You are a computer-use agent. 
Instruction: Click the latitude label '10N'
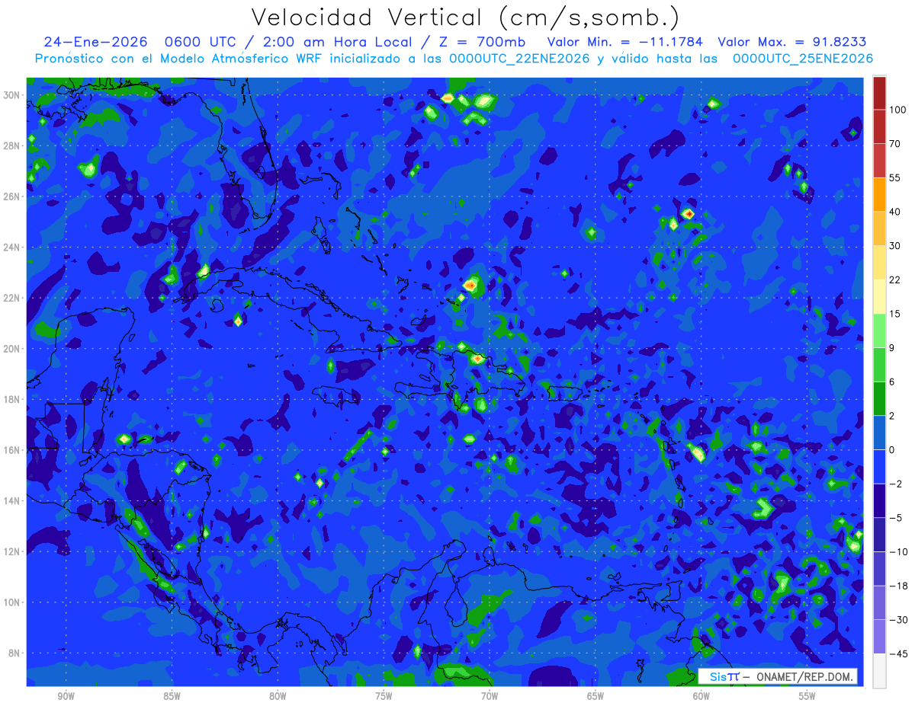tap(12, 602)
